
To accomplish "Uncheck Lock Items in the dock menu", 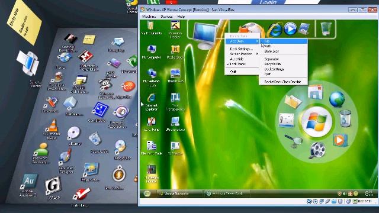I will [x=237, y=64].
